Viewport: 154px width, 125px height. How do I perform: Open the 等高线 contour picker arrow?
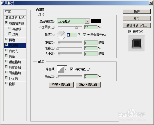(66, 69)
